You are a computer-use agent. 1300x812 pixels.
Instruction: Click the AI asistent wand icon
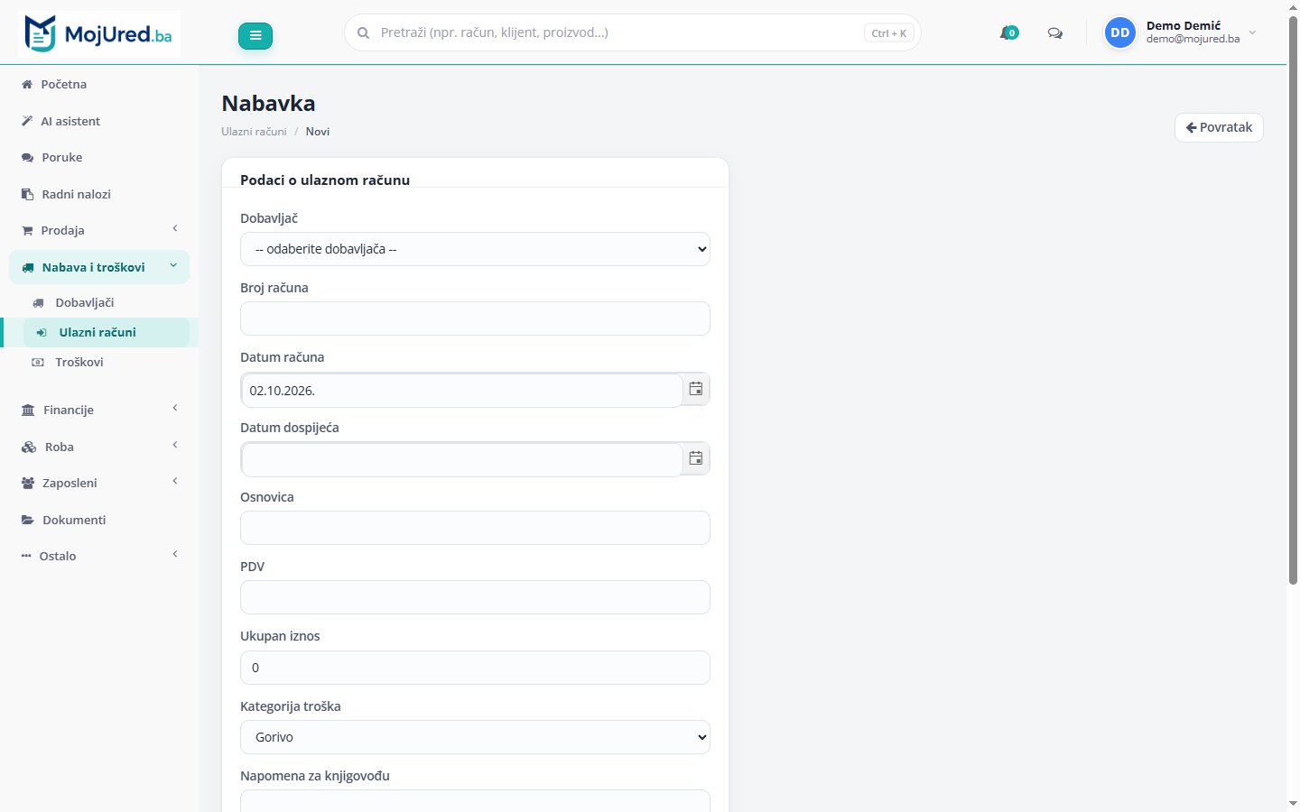click(27, 121)
